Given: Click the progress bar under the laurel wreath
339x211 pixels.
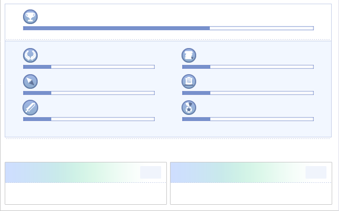Looking at the screenshot, I should (x=89, y=67).
